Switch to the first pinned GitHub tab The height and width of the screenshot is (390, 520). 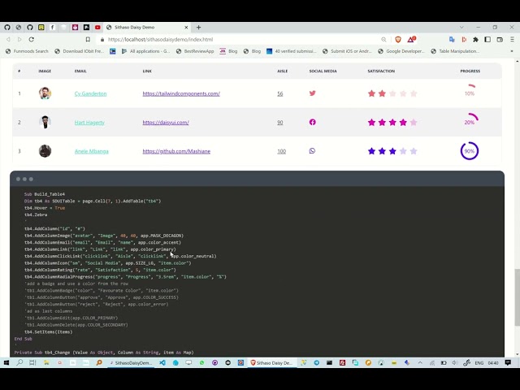[x=7, y=28]
